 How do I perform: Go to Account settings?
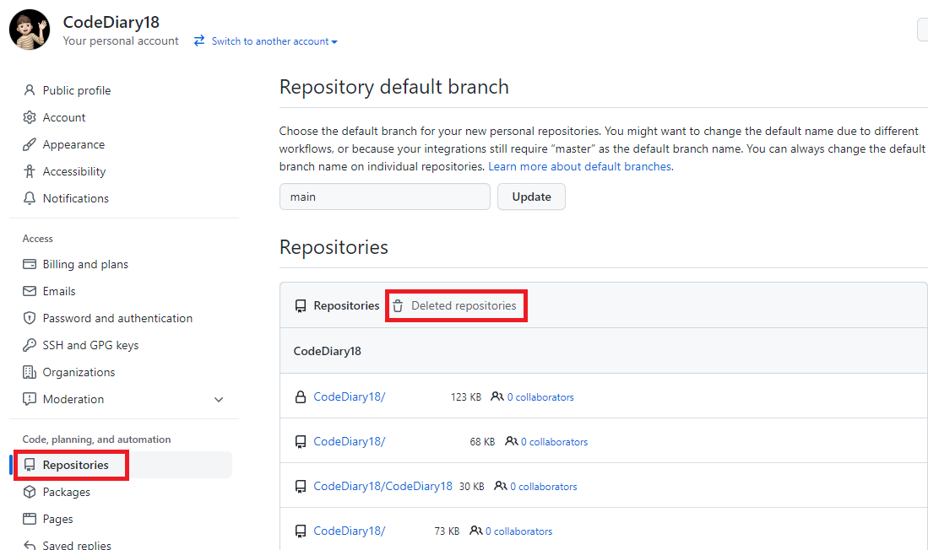[x=64, y=118]
